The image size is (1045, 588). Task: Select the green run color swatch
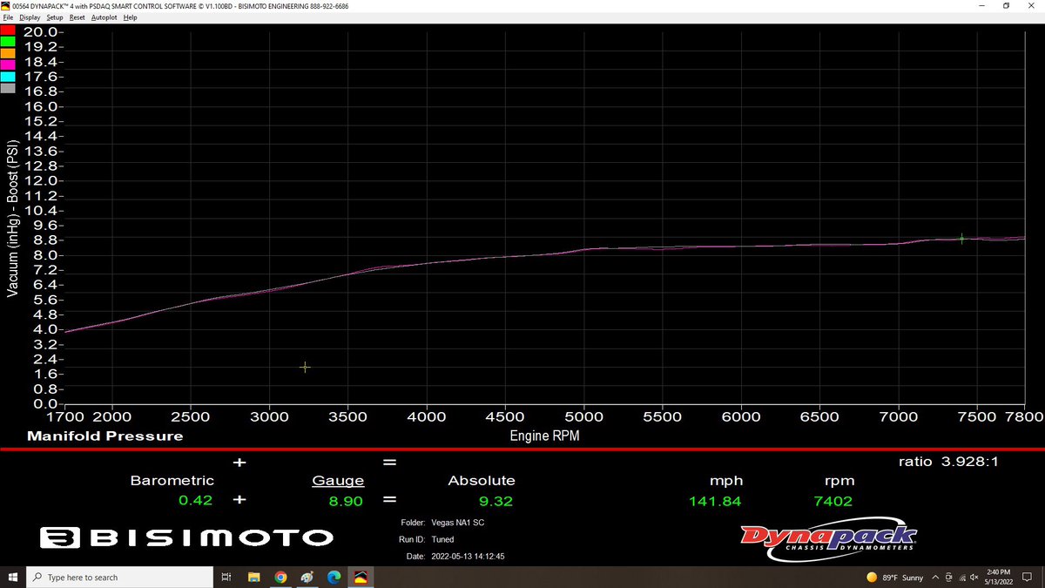(x=8, y=41)
